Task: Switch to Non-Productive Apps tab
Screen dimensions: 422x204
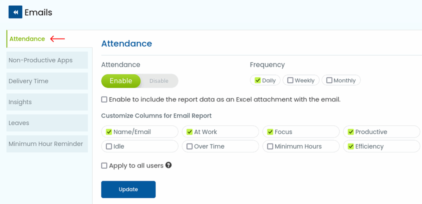Action: (x=40, y=60)
